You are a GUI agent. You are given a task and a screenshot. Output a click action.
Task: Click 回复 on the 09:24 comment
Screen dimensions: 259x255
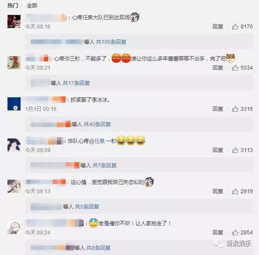(218, 232)
